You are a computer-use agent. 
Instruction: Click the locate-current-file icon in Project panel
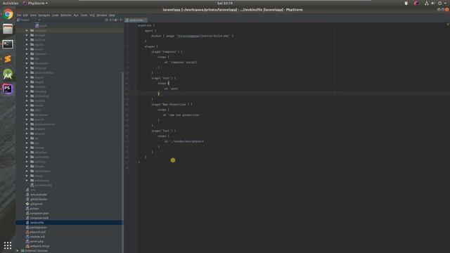tap(106, 20)
